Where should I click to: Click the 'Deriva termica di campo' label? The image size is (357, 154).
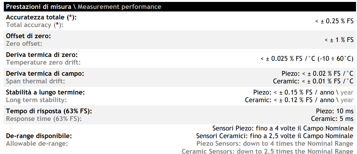[x=45, y=73]
